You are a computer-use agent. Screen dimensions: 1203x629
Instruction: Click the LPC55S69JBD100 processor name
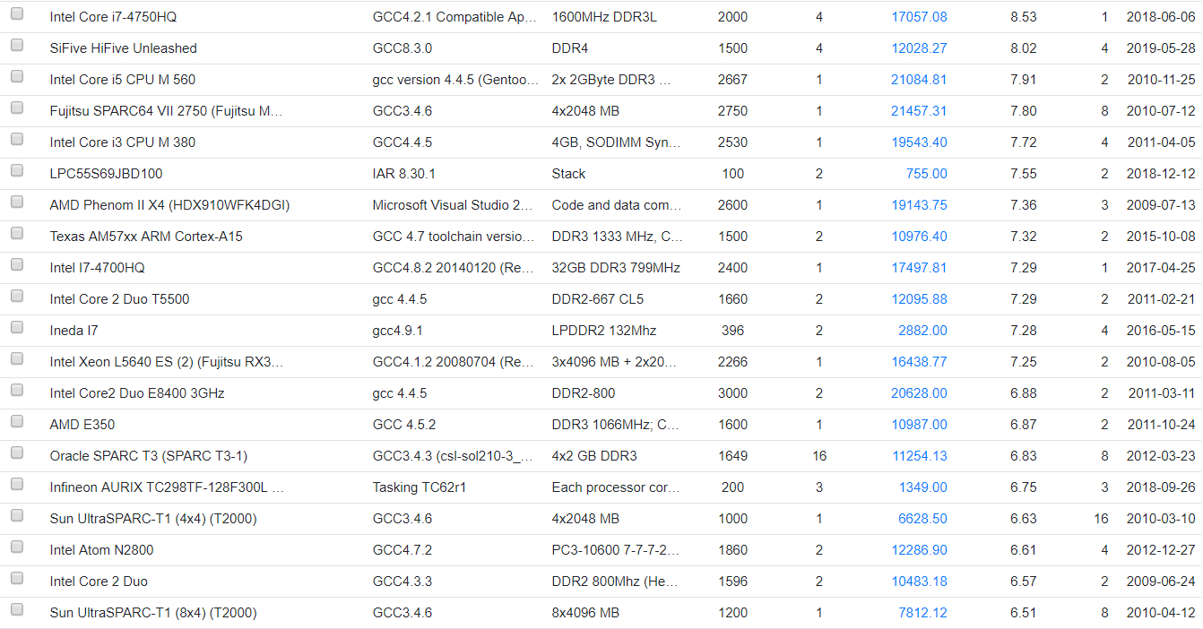click(106, 174)
